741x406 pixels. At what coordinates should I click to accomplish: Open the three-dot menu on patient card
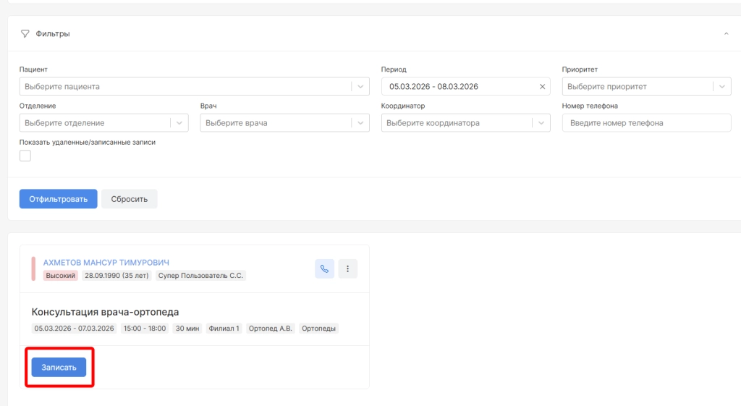(347, 269)
